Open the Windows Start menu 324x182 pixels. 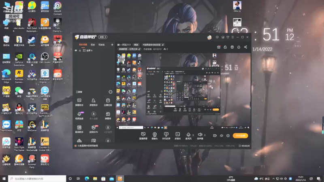pyautogui.click(x=4, y=178)
